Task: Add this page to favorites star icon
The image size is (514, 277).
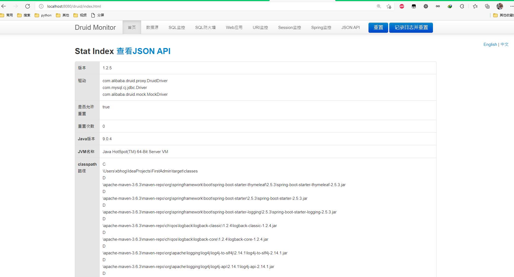Action: [x=389, y=6]
